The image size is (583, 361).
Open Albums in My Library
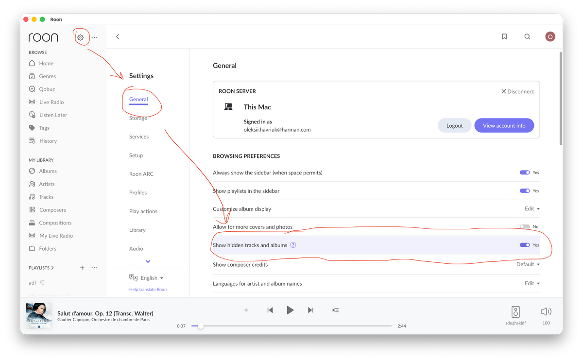click(48, 171)
